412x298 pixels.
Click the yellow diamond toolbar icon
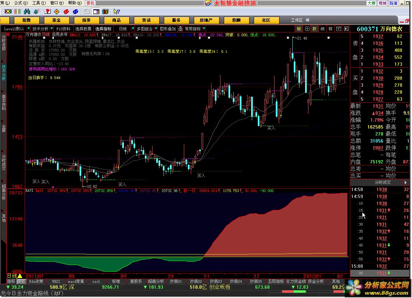[57, 12]
